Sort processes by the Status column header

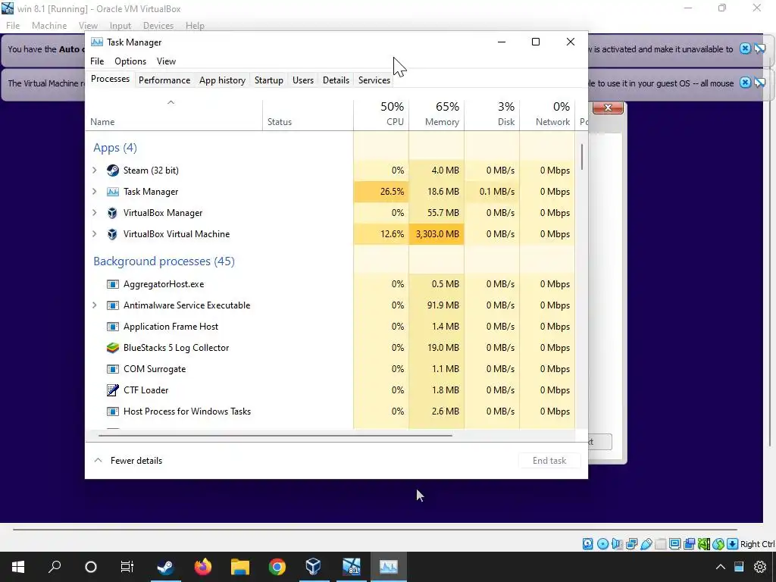tap(308, 115)
